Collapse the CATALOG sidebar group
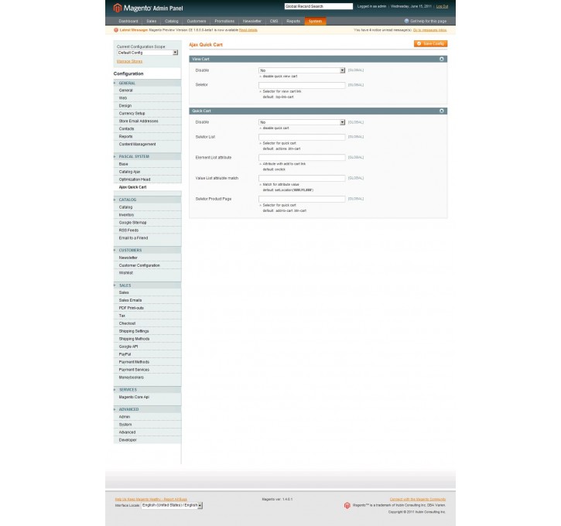561x526 pixels. [147, 200]
